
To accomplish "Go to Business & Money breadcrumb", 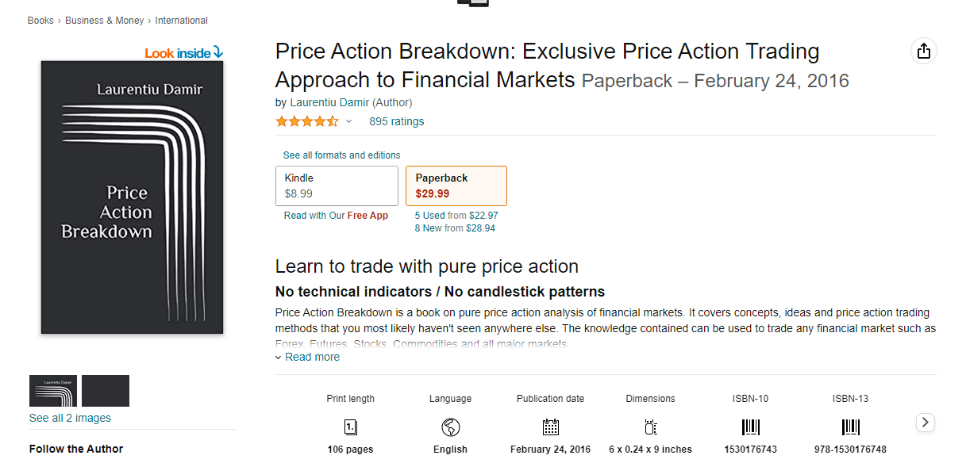I will [105, 21].
